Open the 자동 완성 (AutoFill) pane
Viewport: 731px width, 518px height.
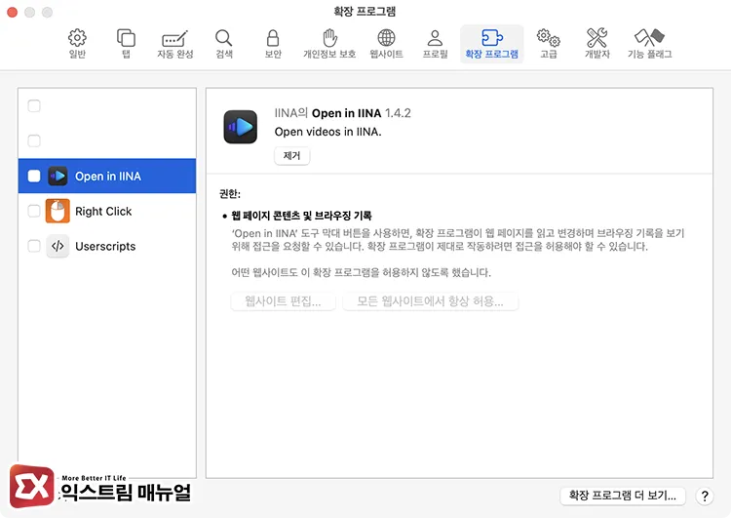click(175, 44)
